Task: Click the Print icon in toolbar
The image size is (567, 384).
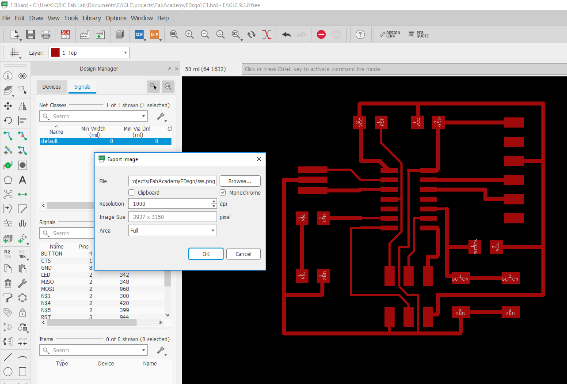Action: [46, 34]
